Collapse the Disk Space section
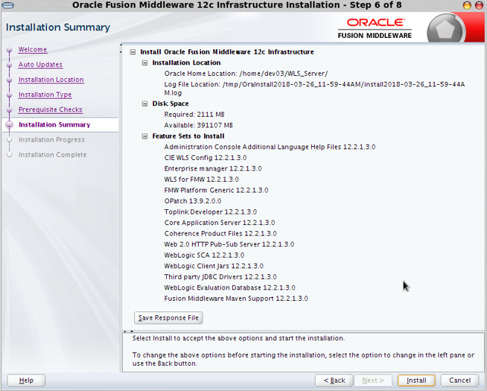 click(144, 104)
